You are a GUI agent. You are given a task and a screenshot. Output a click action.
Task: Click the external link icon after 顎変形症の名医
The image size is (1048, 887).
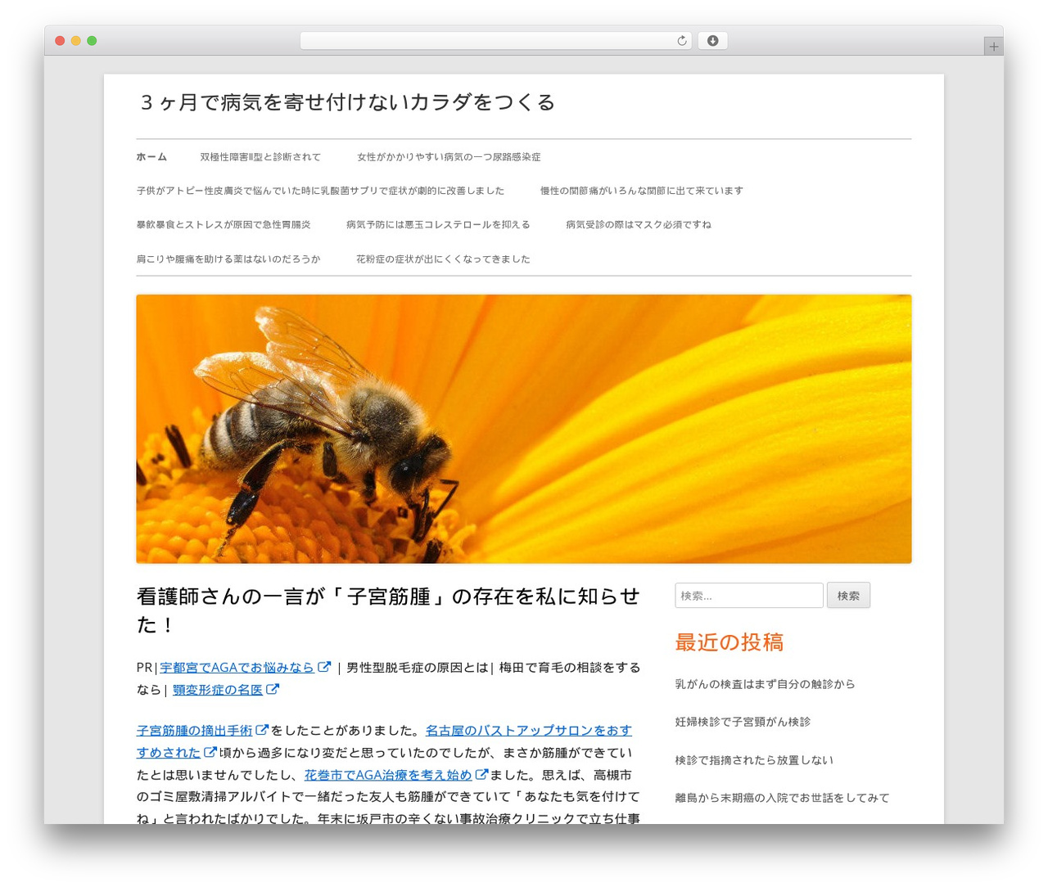[273, 689]
